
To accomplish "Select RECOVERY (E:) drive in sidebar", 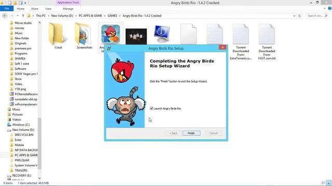I will [22, 176].
